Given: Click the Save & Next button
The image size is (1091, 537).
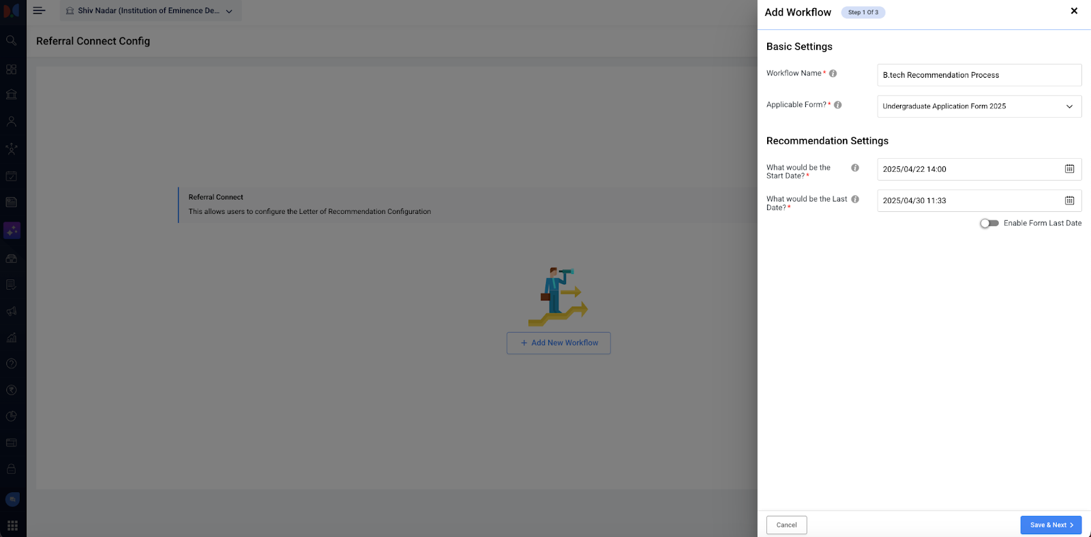Looking at the screenshot, I should click(x=1050, y=525).
